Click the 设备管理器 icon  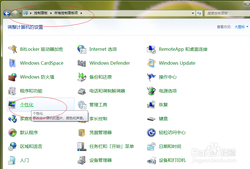pos(82,160)
